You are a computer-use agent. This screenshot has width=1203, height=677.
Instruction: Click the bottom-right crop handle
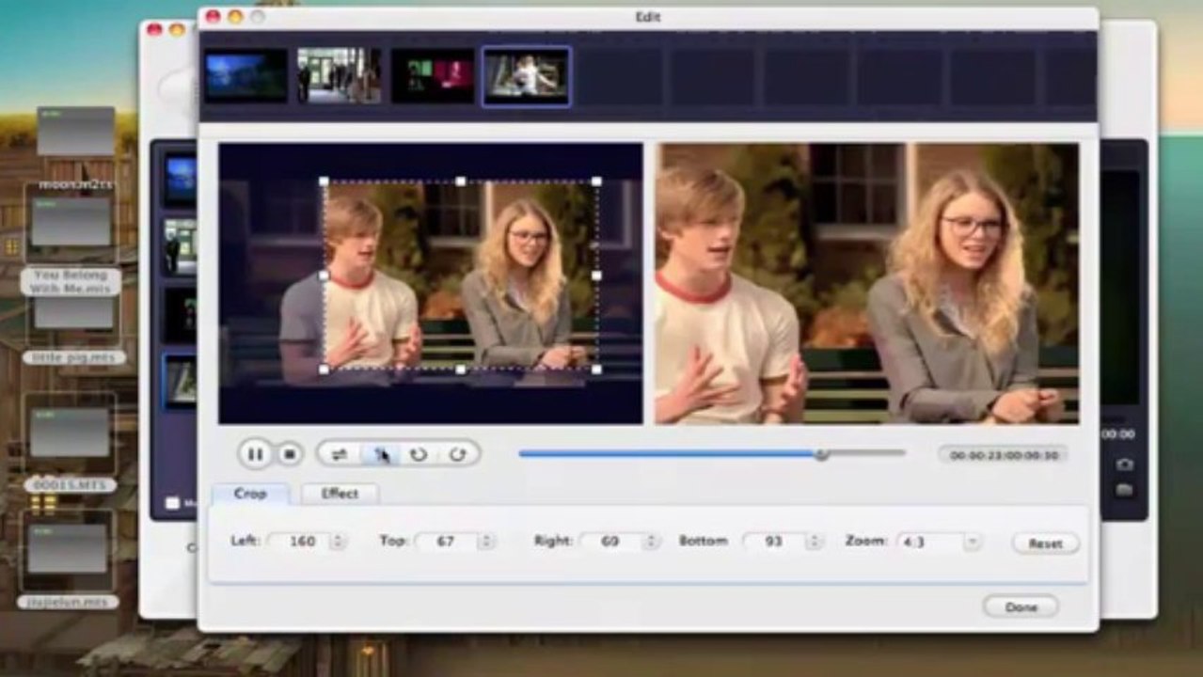[x=597, y=370]
